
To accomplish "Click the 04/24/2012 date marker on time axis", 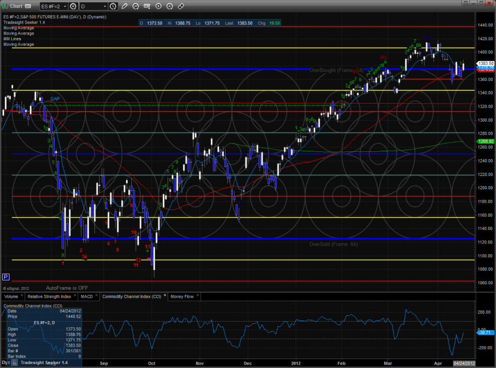I will (465, 362).
